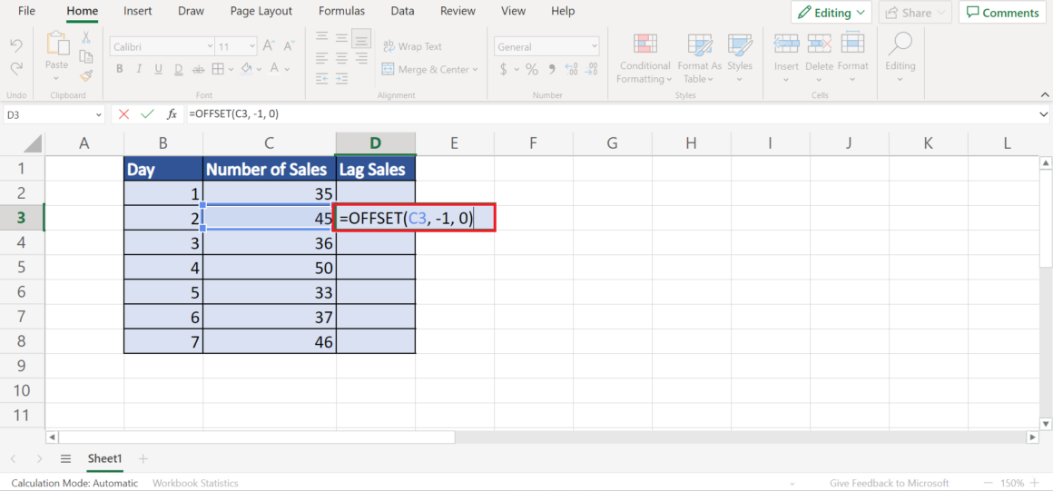Confirm the formula with the green checkmark
The image size is (1053, 491).
coord(147,114)
